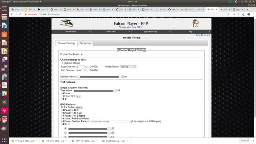
Task: Open the Status/Control menu
Action: tap(72, 31)
